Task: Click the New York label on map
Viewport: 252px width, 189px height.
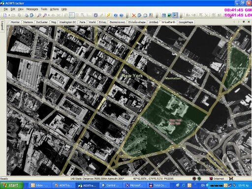Action: (132, 76)
